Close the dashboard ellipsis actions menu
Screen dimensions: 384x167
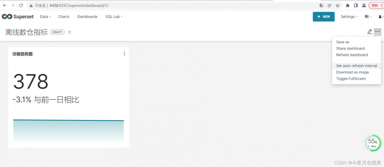(377, 32)
